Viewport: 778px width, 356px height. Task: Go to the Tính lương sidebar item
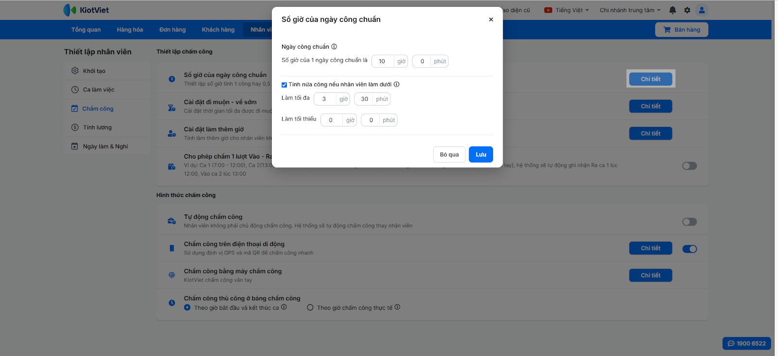click(x=97, y=127)
